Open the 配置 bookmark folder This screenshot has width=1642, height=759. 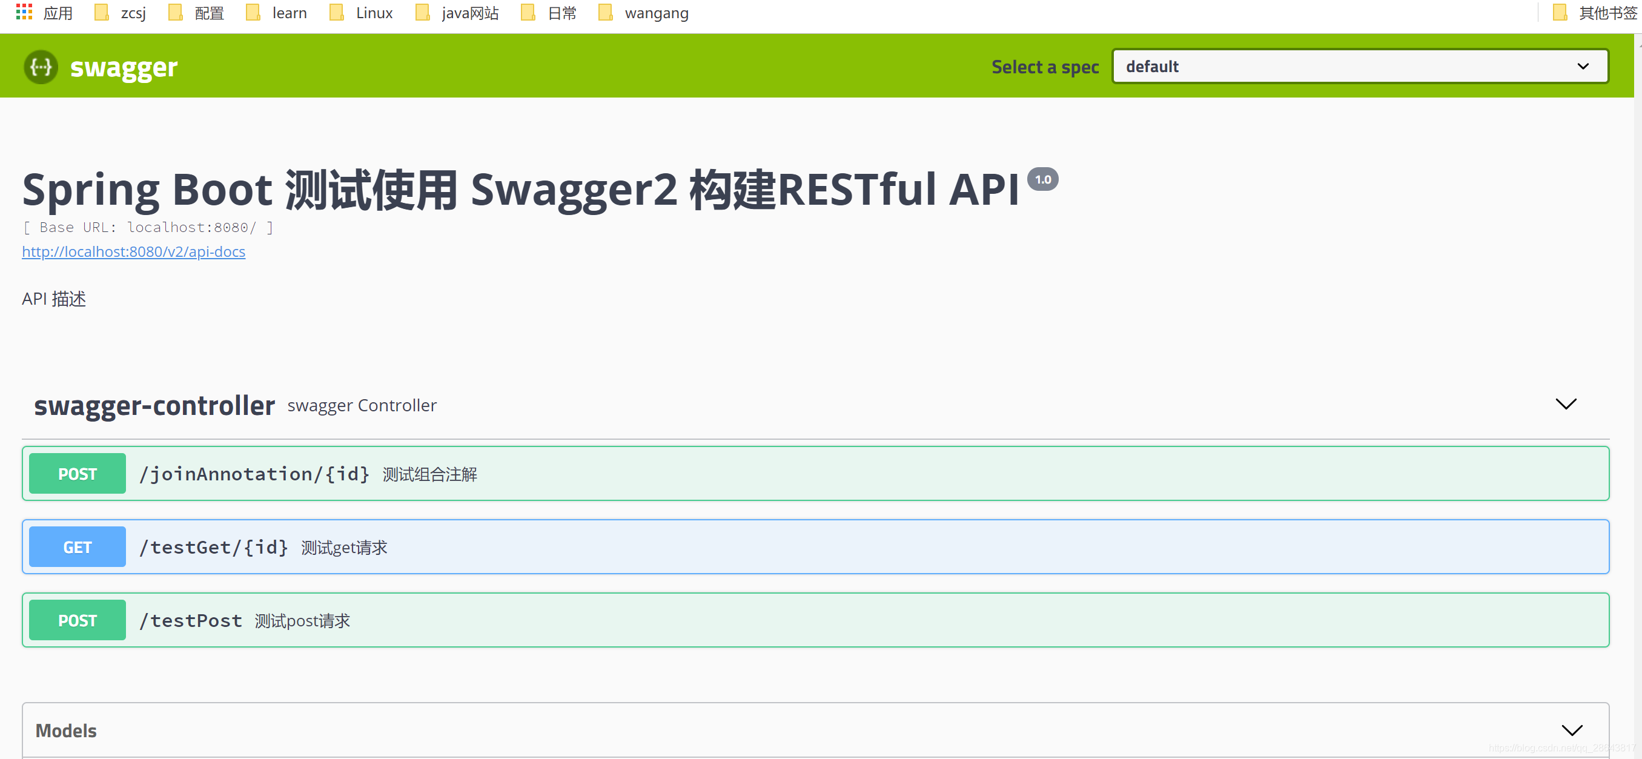196,13
